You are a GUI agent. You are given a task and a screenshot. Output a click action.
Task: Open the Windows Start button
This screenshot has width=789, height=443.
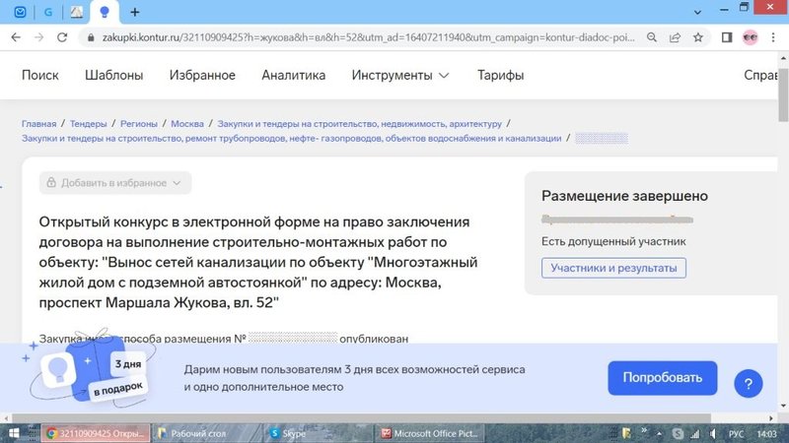pyautogui.click(x=14, y=433)
